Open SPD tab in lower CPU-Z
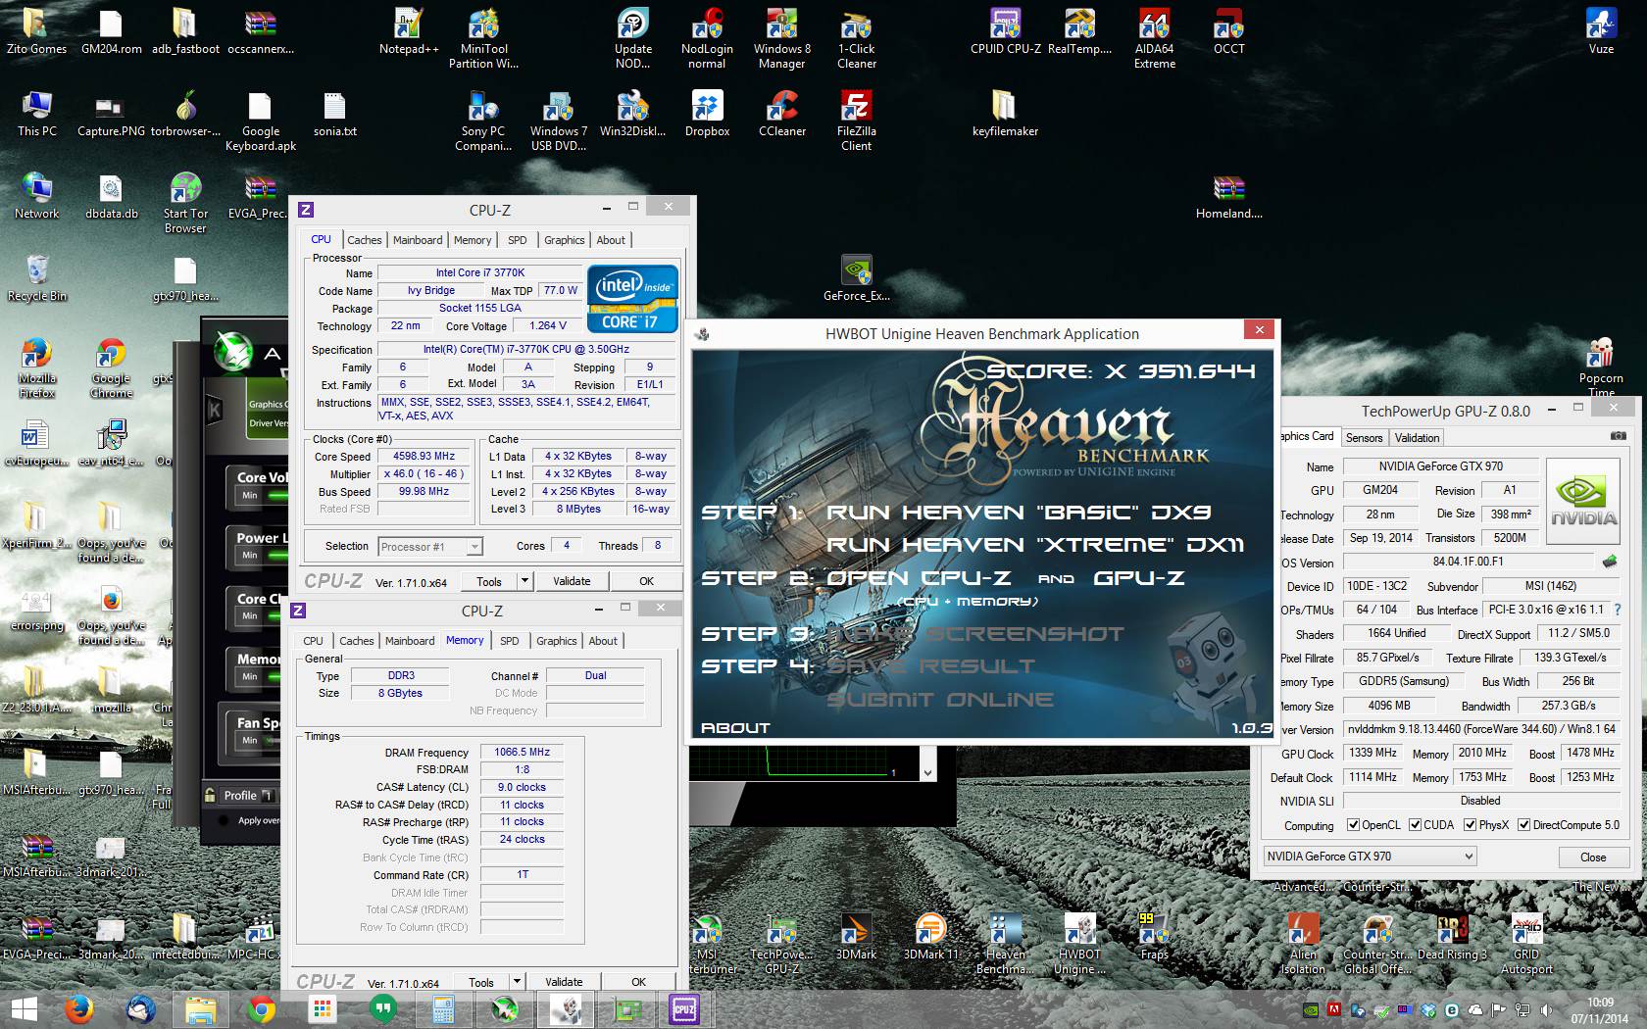1647x1029 pixels. click(x=510, y=641)
